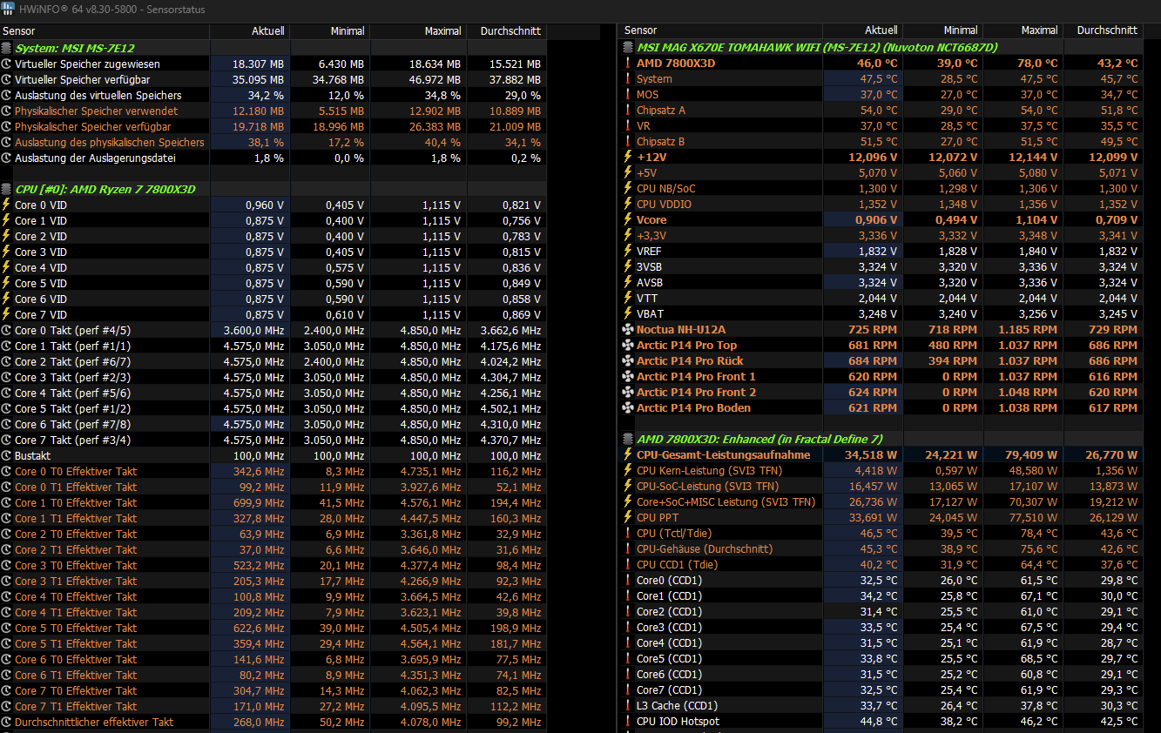Click the fan icon next to Arctic P14 Pro Top
The width and height of the screenshot is (1161, 733).
tap(628, 346)
